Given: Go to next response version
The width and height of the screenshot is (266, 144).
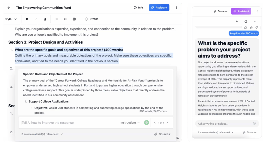Looking at the screenshot, I should [167, 123].
